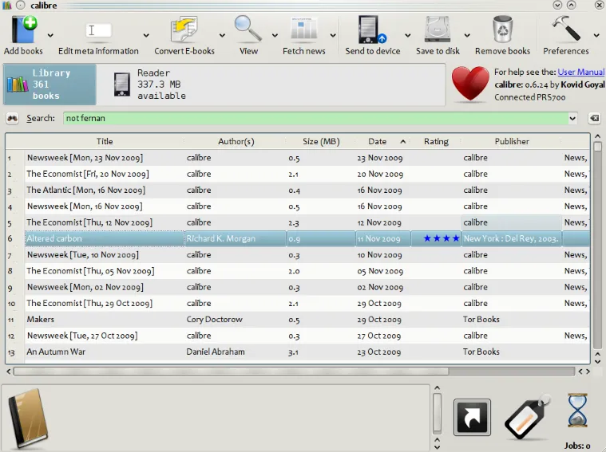Open advanced search binoculars icon

12,118
